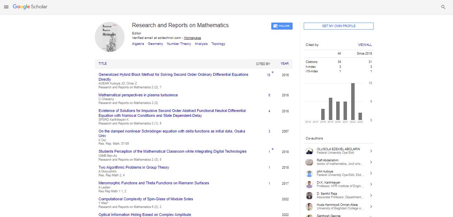453x217 pixels.
Task: Click the Google Scholar logo
Action: 30,7
